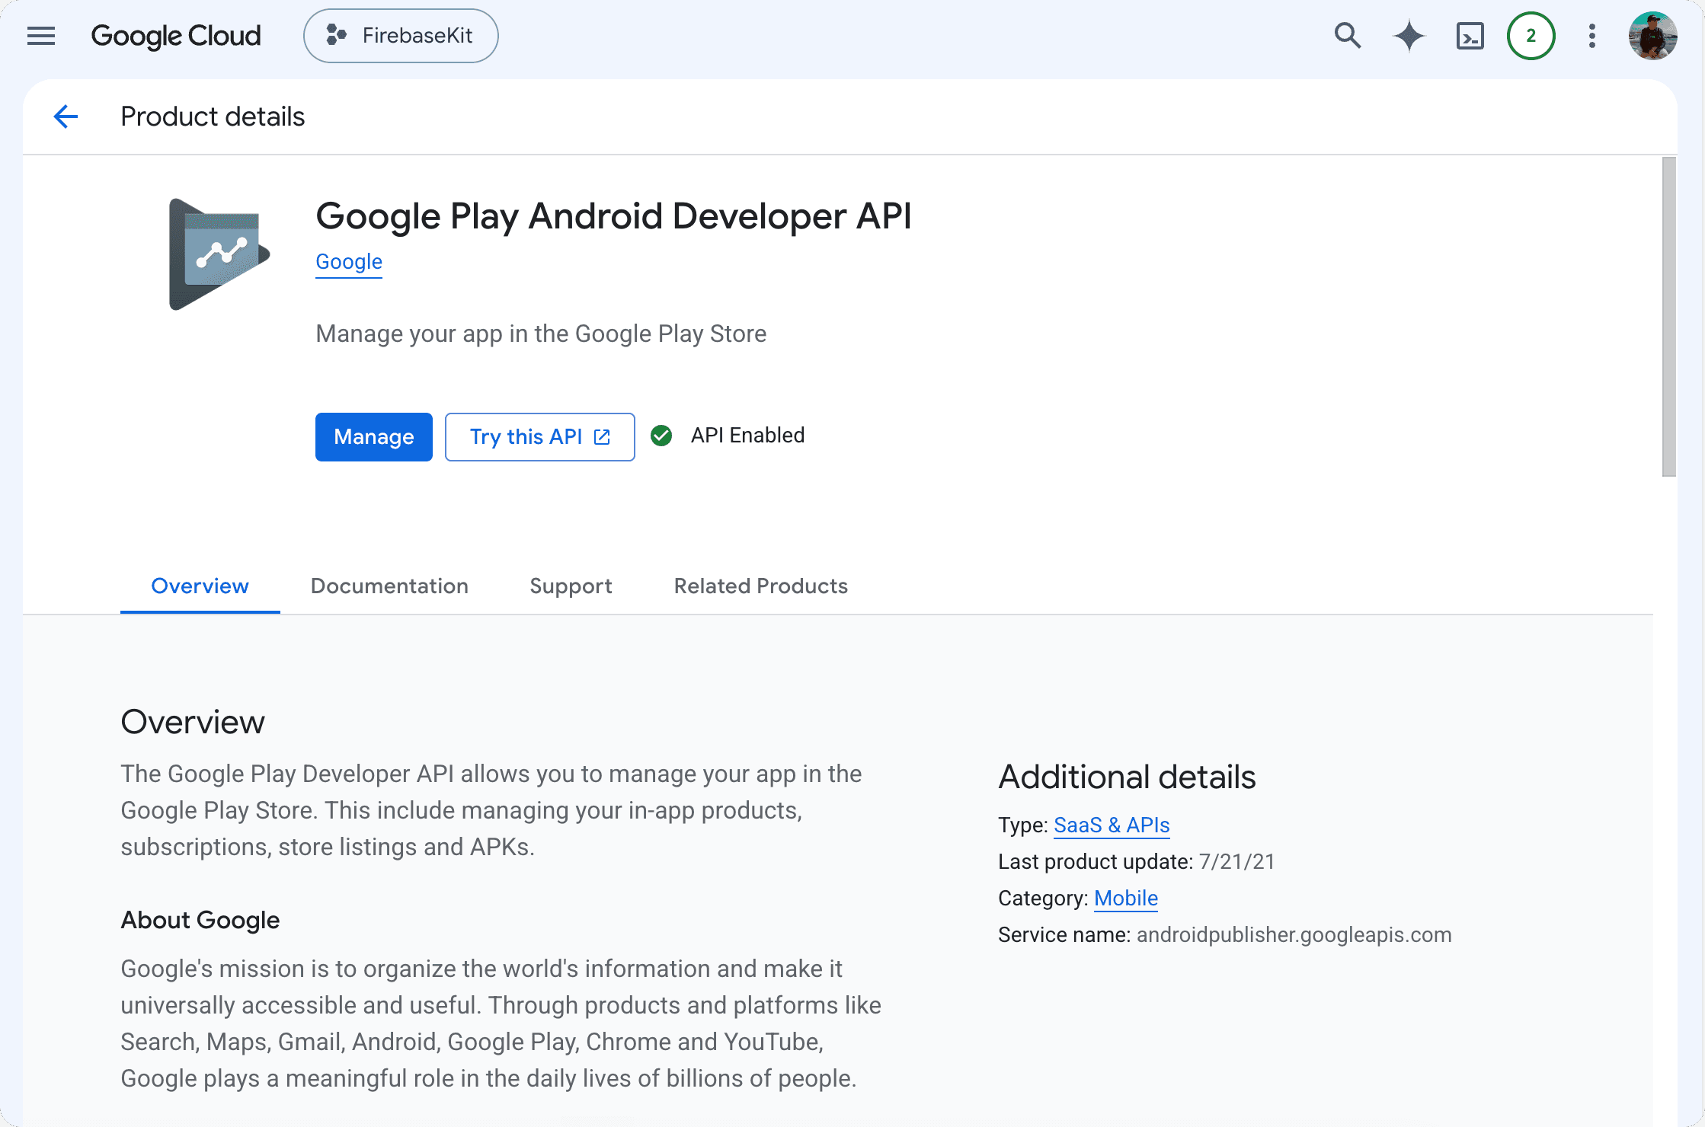Click the Try this API button

pyautogui.click(x=540, y=437)
